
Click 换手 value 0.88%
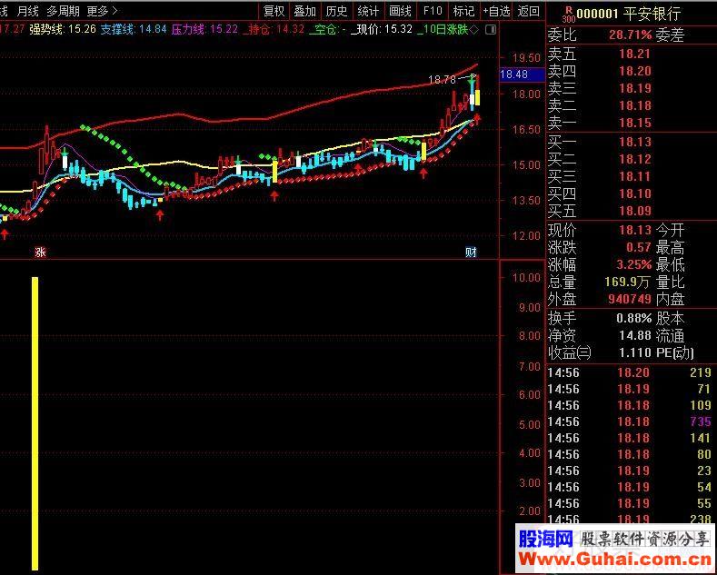[633, 318]
